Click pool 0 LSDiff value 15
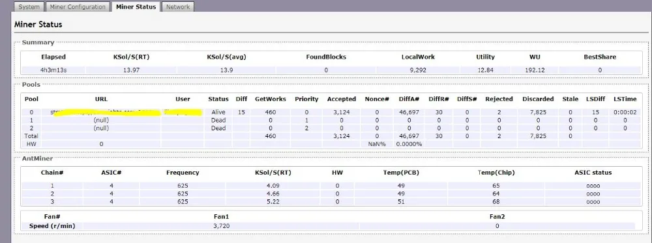This screenshot has width=652, height=243. 595,112
